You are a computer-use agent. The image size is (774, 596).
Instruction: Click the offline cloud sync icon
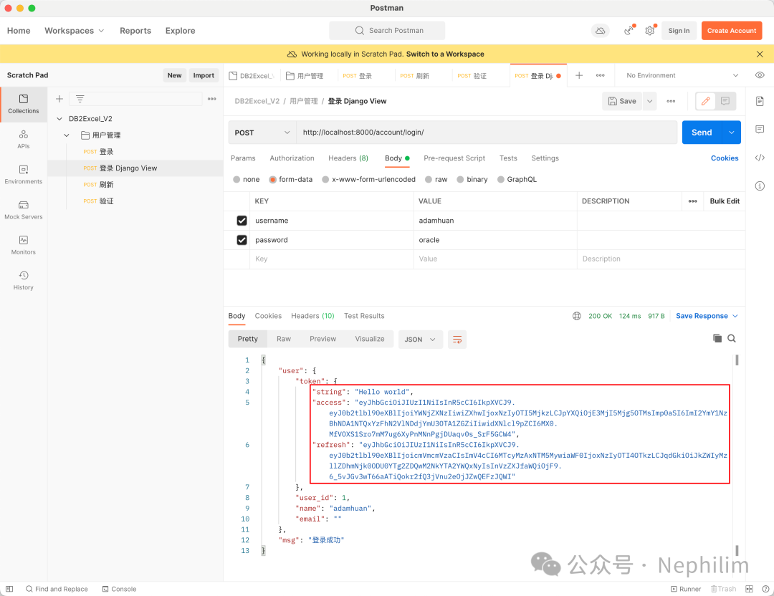[x=601, y=31]
